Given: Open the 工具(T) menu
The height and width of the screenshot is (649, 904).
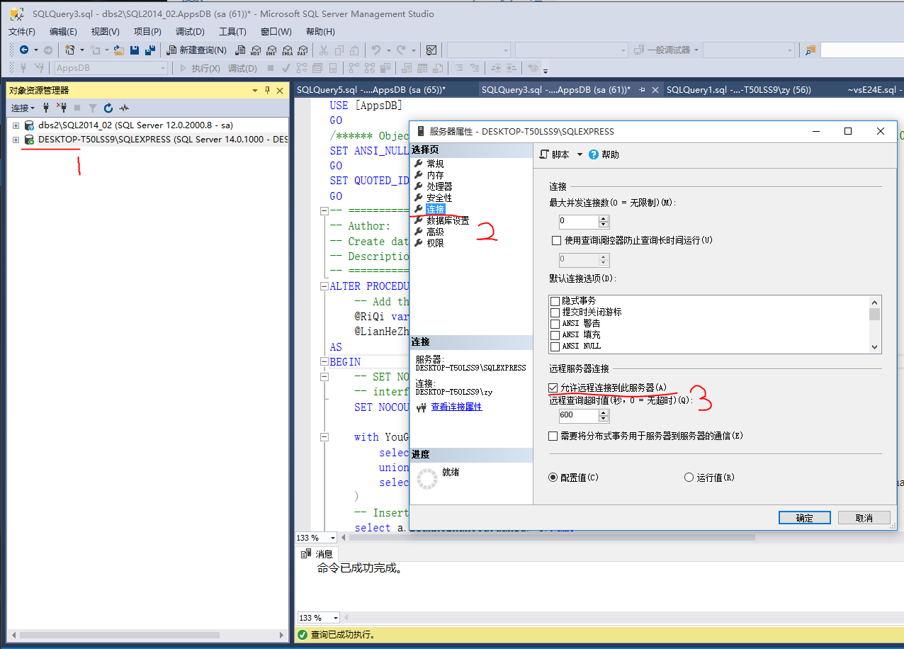Looking at the screenshot, I should pyautogui.click(x=232, y=32).
